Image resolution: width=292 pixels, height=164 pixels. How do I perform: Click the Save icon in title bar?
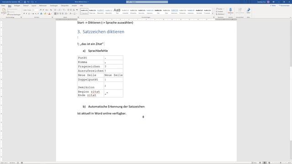pyautogui.click(x=25, y=2)
